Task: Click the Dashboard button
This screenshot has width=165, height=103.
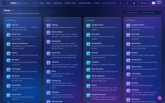Action: pos(144,3)
